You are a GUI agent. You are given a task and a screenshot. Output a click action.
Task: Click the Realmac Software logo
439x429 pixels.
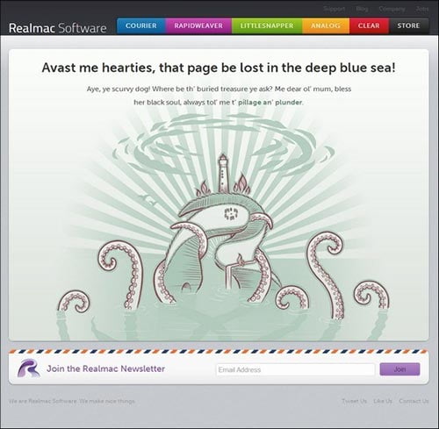click(58, 28)
